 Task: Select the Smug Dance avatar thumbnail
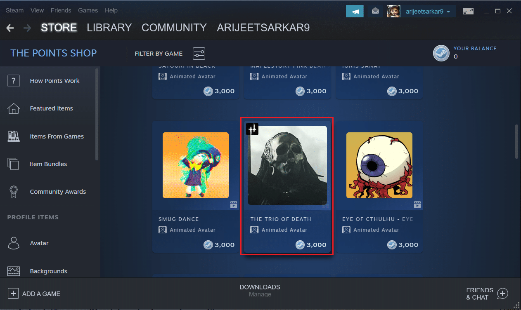196,165
